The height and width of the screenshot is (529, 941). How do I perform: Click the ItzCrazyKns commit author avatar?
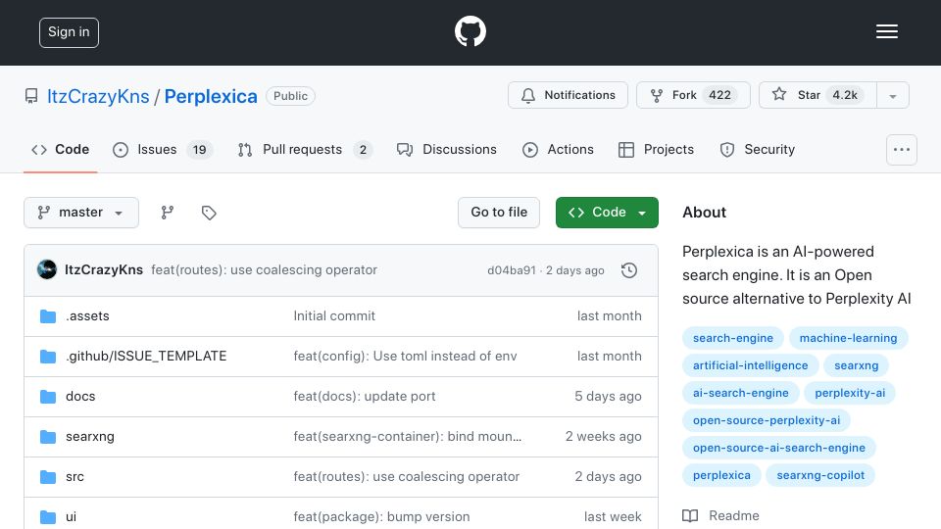(47, 270)
